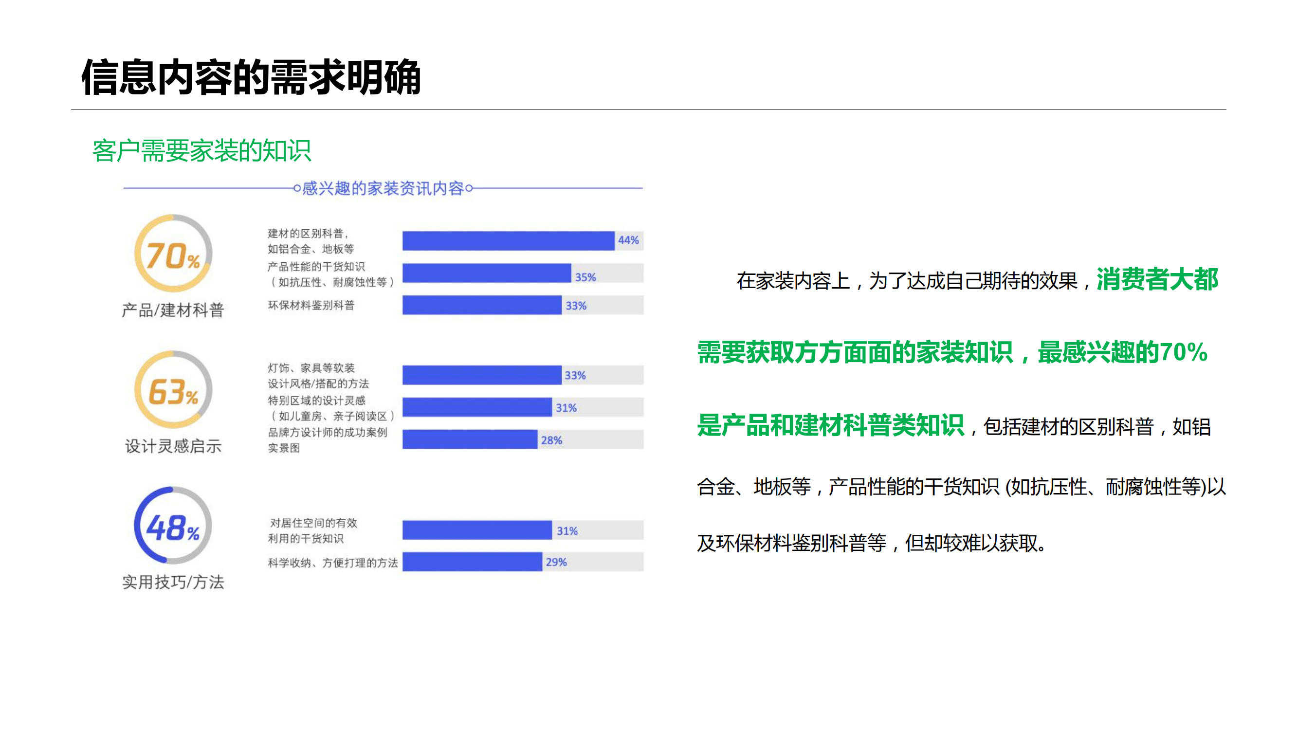Image resolution: width=1298 pixels, height=730 pixels.
Task: Click the 70% circular gauge icon
Action: click(x=173, y=254)
